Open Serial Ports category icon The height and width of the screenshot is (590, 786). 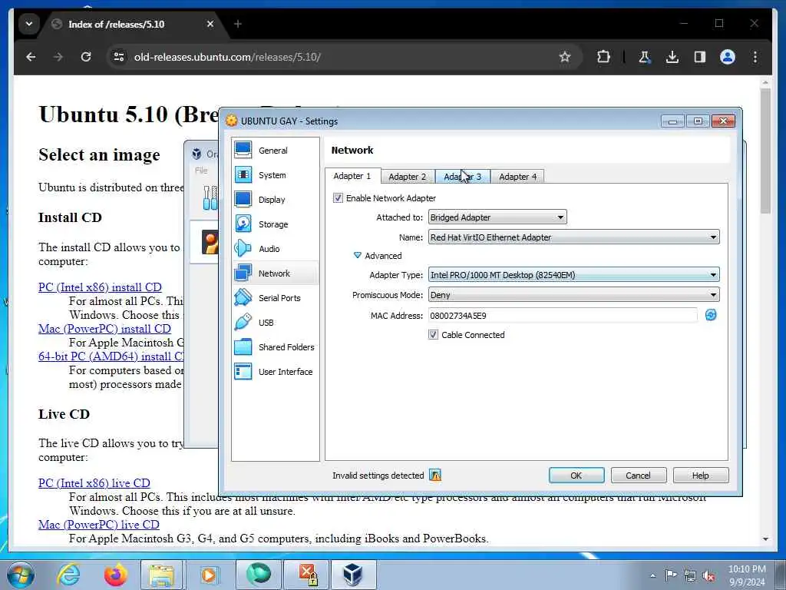243,297
